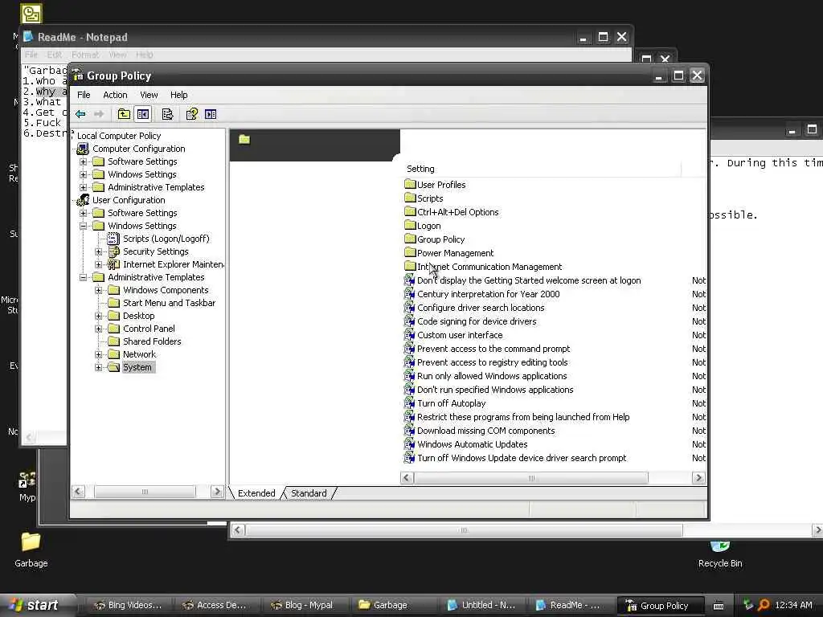823x617 pixels.
Task: Expand Administrative Templates under Computer Configuration
Action: click(x=83, y=187)
